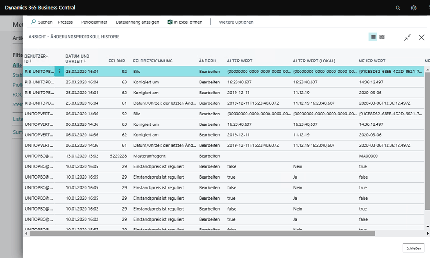Switch to list view icon

pyautogui.click(x=373, y=37)
